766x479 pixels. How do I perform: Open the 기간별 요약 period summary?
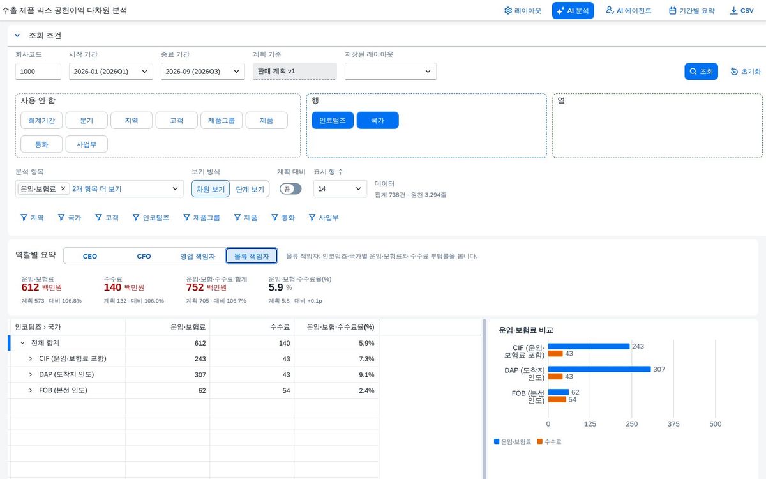click(x=691, y=11)
